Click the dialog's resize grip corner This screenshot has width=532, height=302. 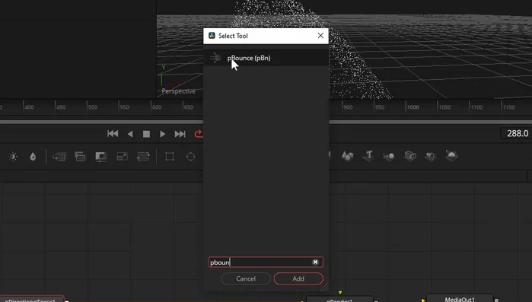[325, 288]
